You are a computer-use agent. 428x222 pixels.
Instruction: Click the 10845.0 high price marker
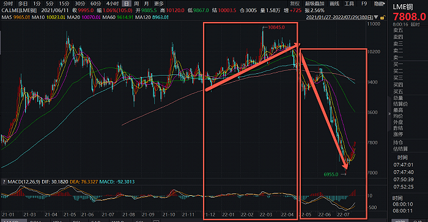[x=276, y=27]
